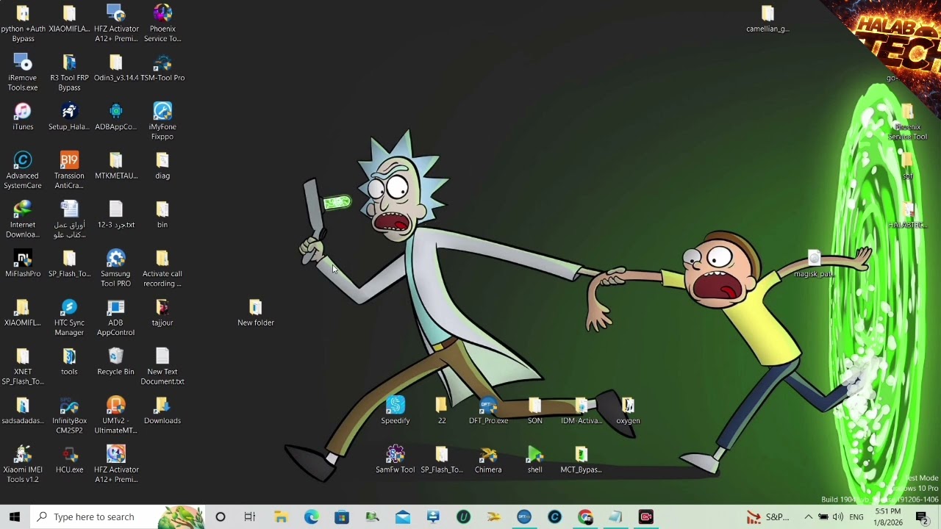Select the InfinityBox CM2SP2 shortcut
This screenshot has width=941, height=529.
pos(69,415)
